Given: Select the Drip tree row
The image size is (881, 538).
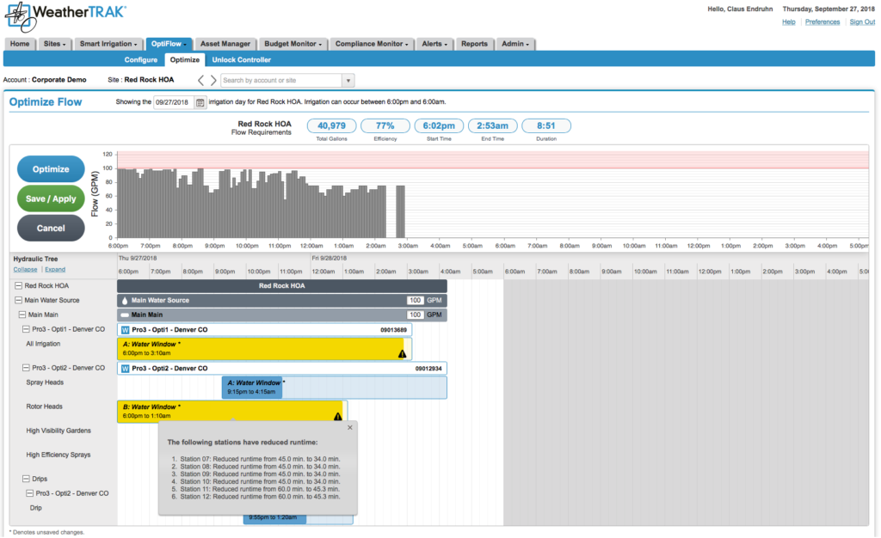Looking at the screenshot, I should pyautogui.click(x=36, y=508).
